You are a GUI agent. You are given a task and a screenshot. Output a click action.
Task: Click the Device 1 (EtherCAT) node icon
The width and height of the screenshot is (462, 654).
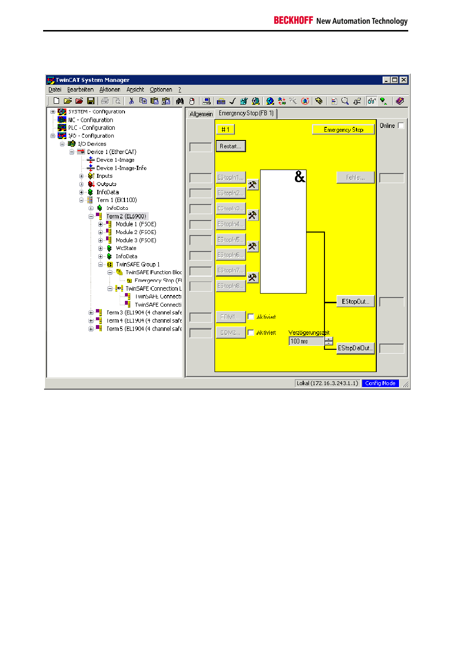pos(81,152)
